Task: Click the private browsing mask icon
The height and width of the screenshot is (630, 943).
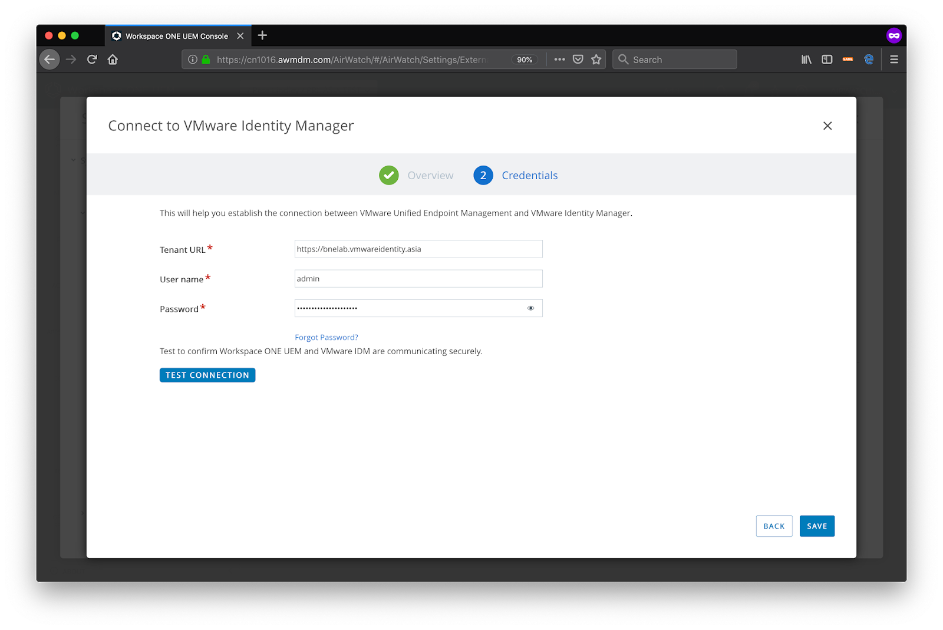Action: tap(894, 36)
